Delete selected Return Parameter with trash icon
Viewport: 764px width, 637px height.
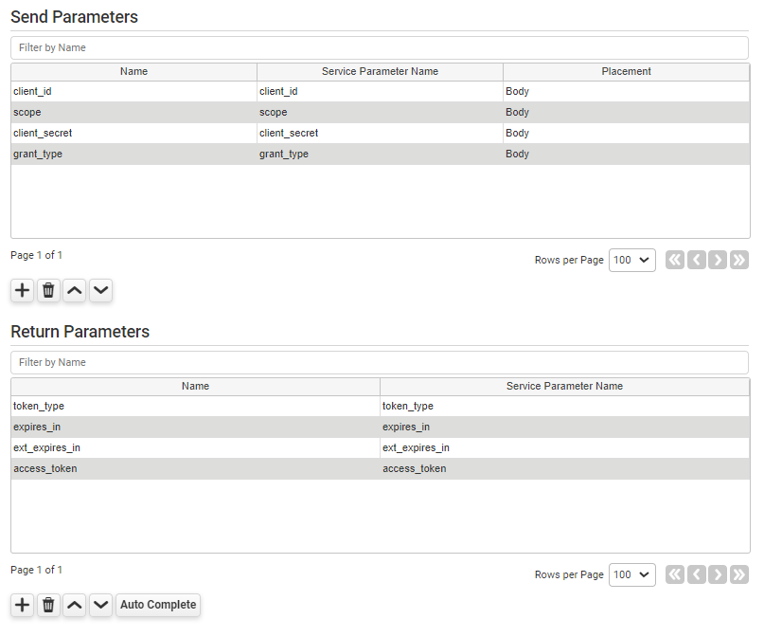click(x=48, y=605)
